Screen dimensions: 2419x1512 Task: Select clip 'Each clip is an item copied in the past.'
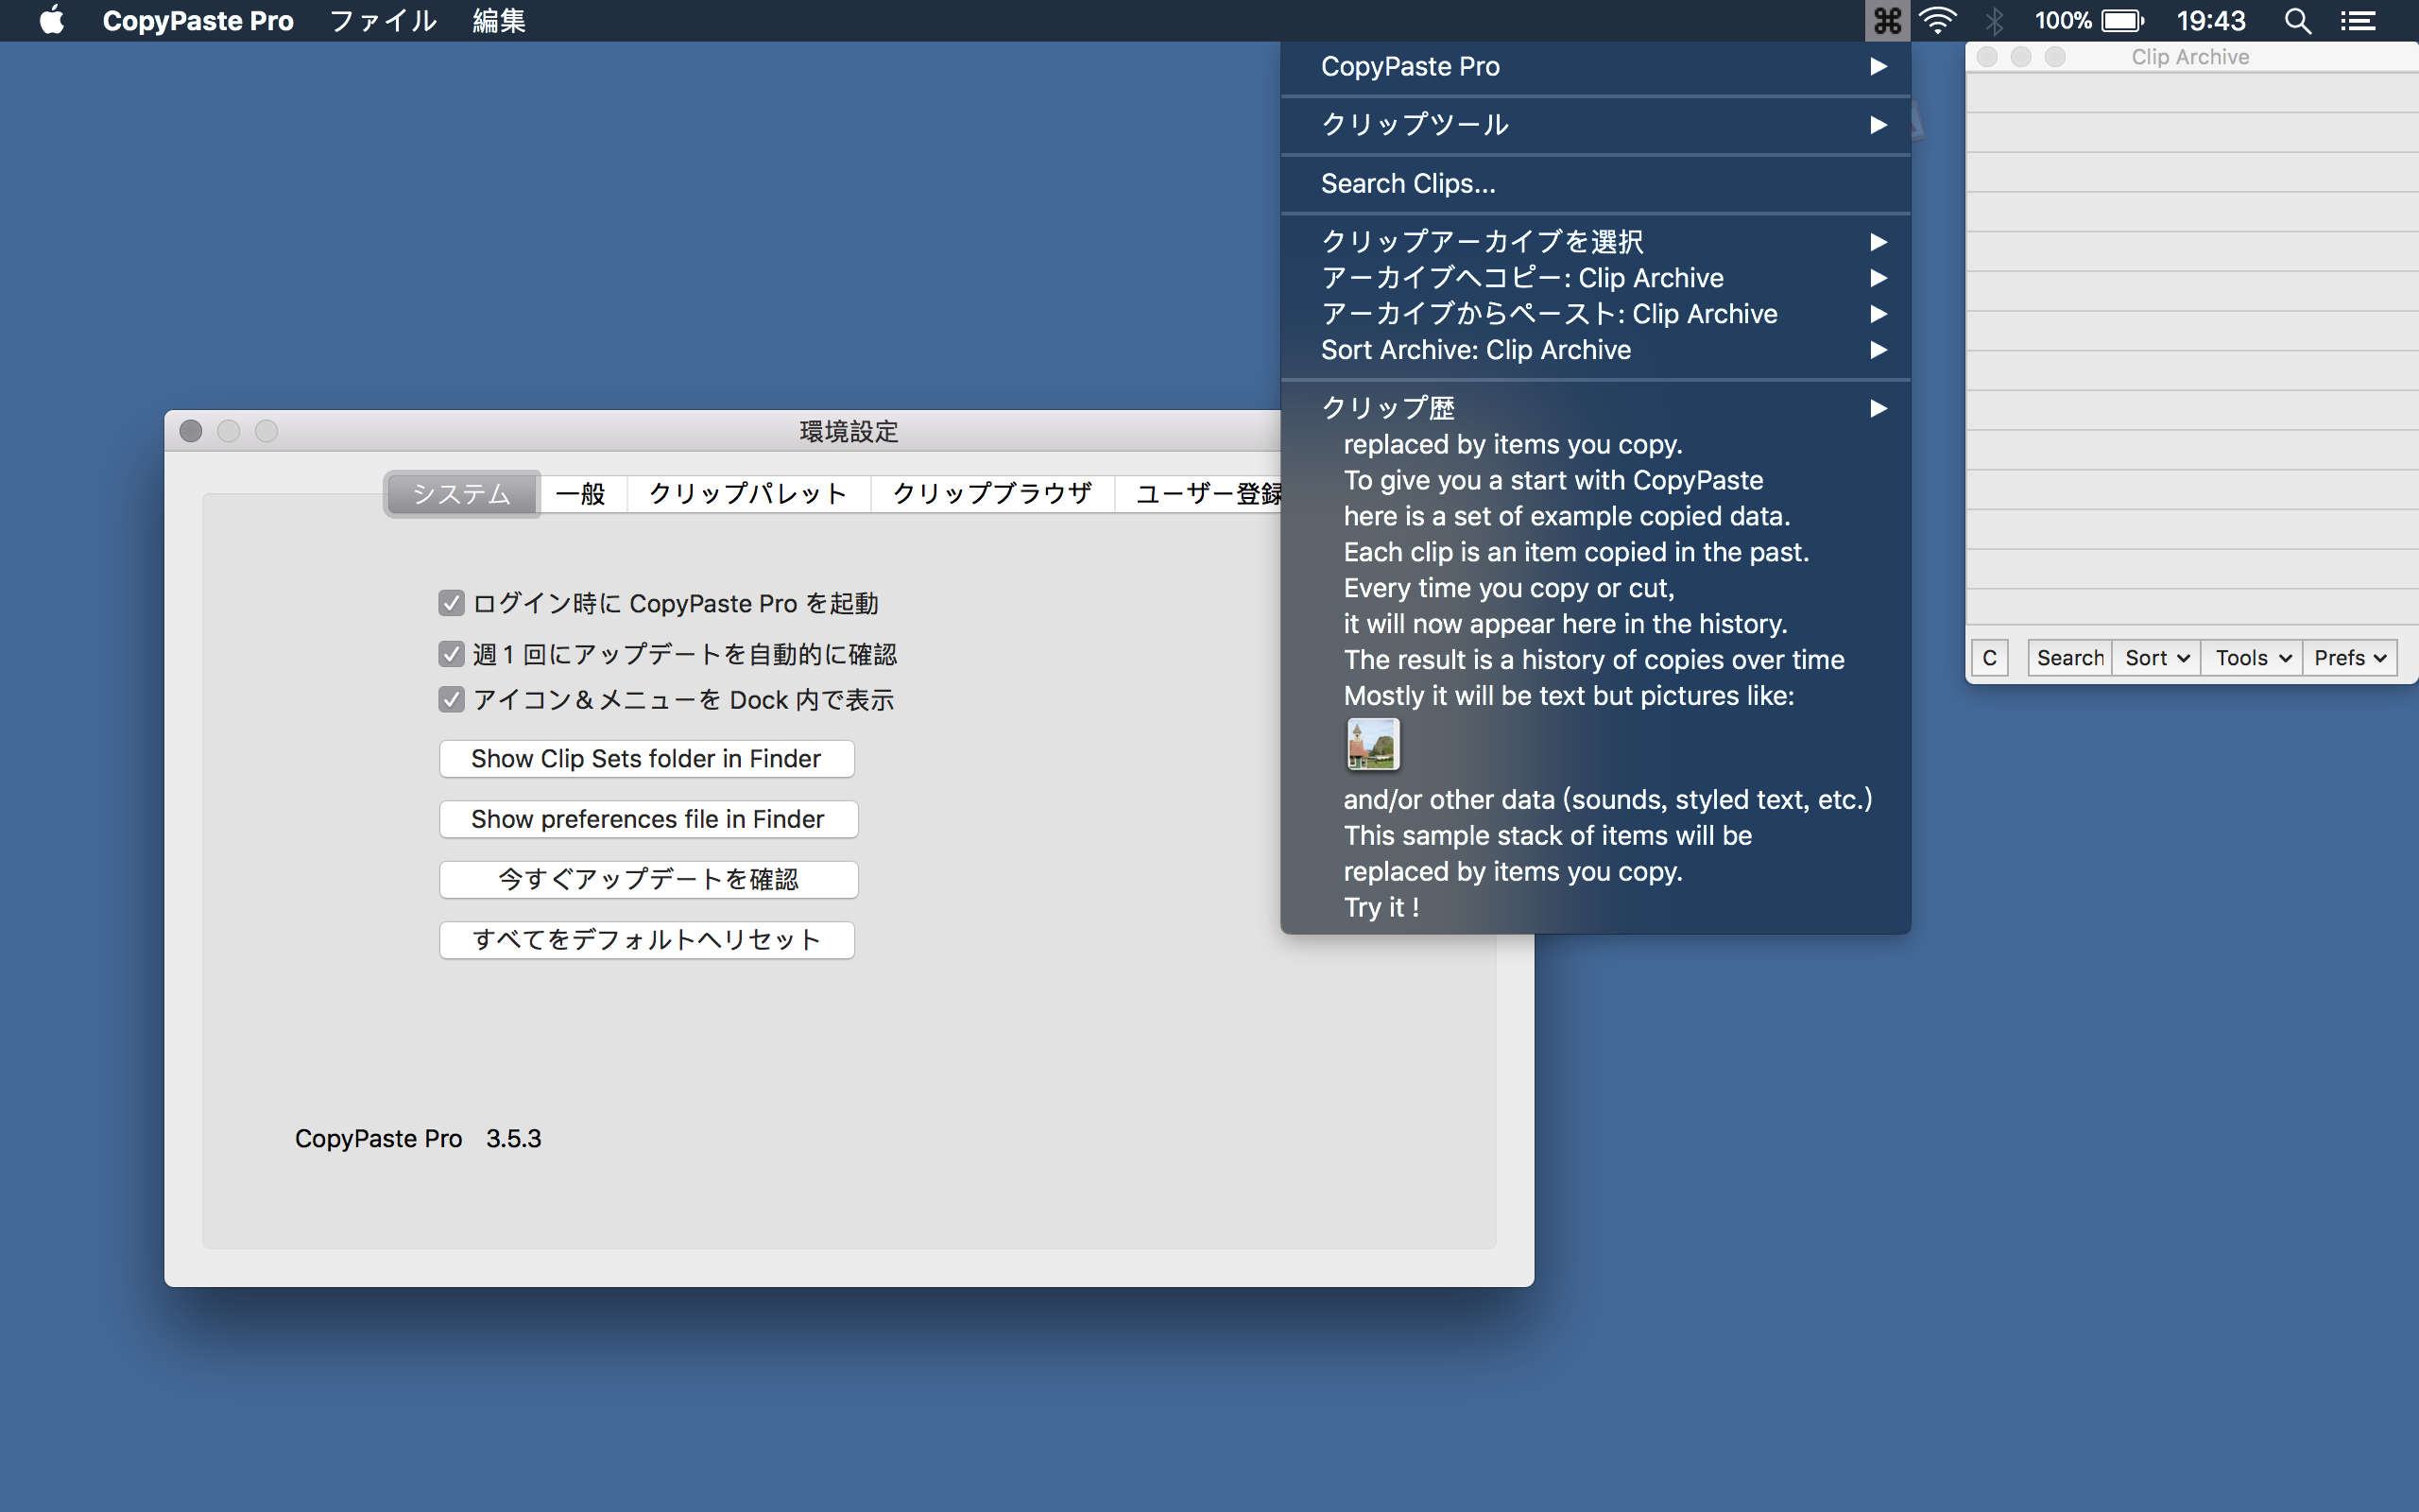pyautogui.click(x=1595, y=552)
